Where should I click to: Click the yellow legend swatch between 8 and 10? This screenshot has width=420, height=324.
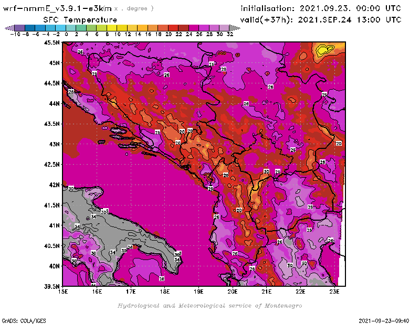click(111, 28)
